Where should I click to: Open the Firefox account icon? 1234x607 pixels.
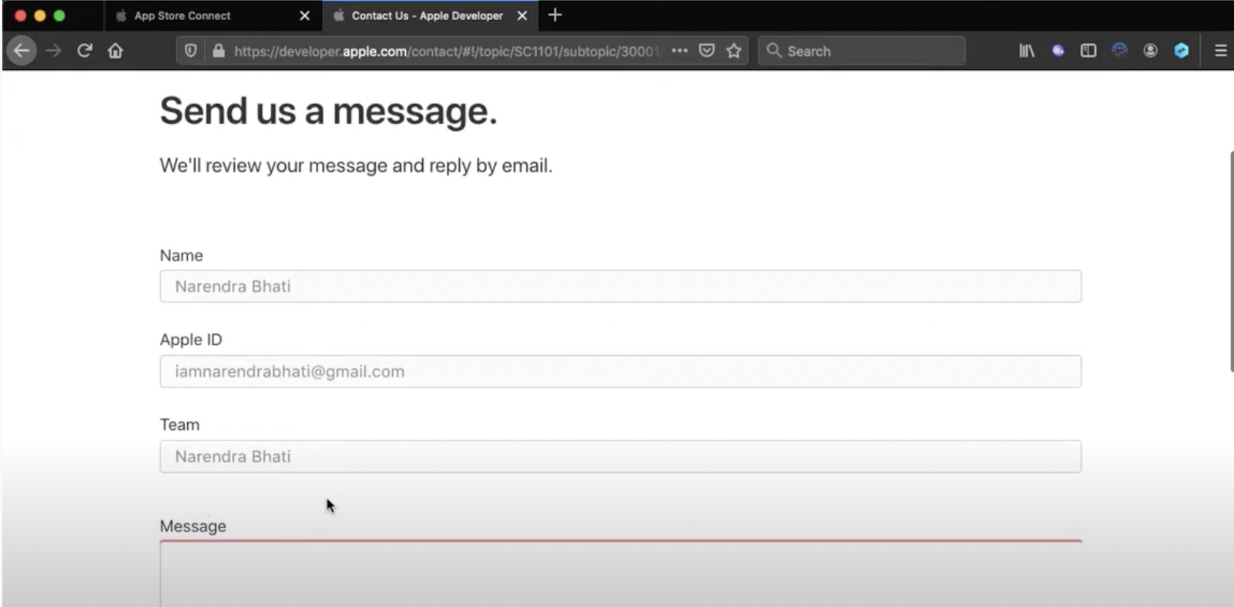[x=1150, y=51]
